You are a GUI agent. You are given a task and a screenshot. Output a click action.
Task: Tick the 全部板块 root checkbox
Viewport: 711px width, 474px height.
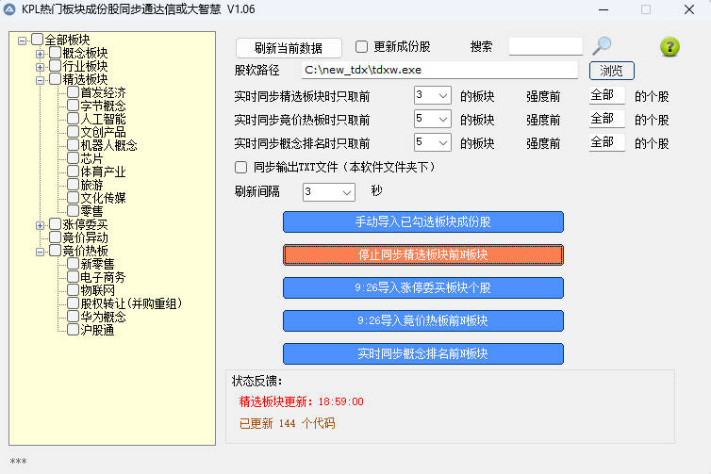point(37,40)
